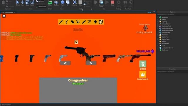Select the hand-shaped category icon
Viewport: 188px width, 106px height.
coord(95,22)
